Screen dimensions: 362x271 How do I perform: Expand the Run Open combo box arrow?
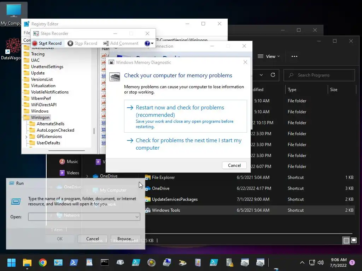[x=137, y=217]
